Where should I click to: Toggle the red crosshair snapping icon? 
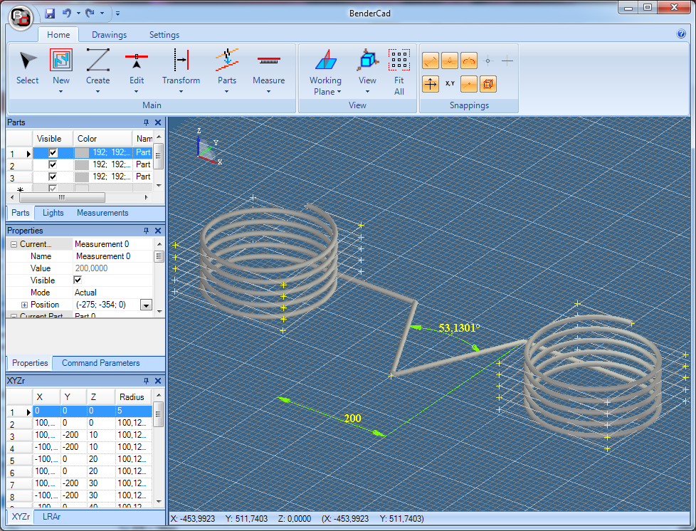coord(507,61)
